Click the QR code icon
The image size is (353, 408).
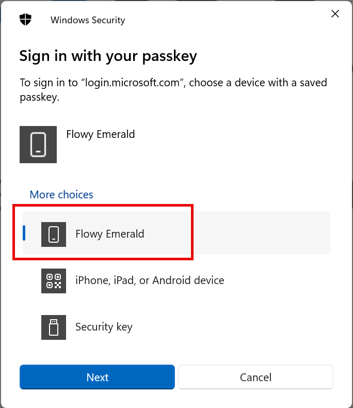point(54,281)
